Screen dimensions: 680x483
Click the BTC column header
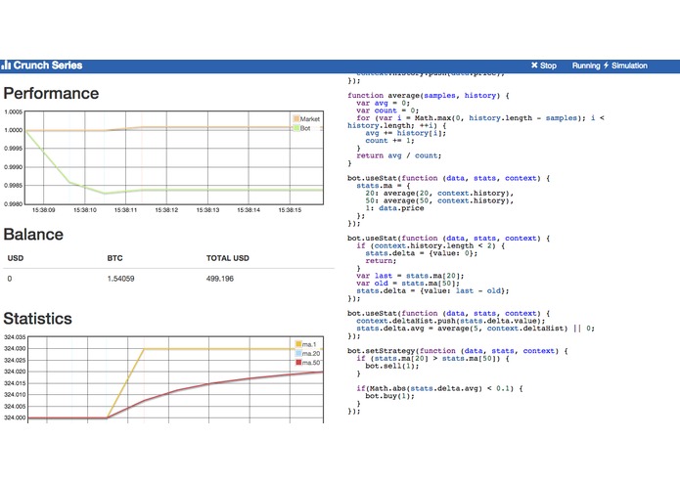pyautogui.click(x=114, y=258)
